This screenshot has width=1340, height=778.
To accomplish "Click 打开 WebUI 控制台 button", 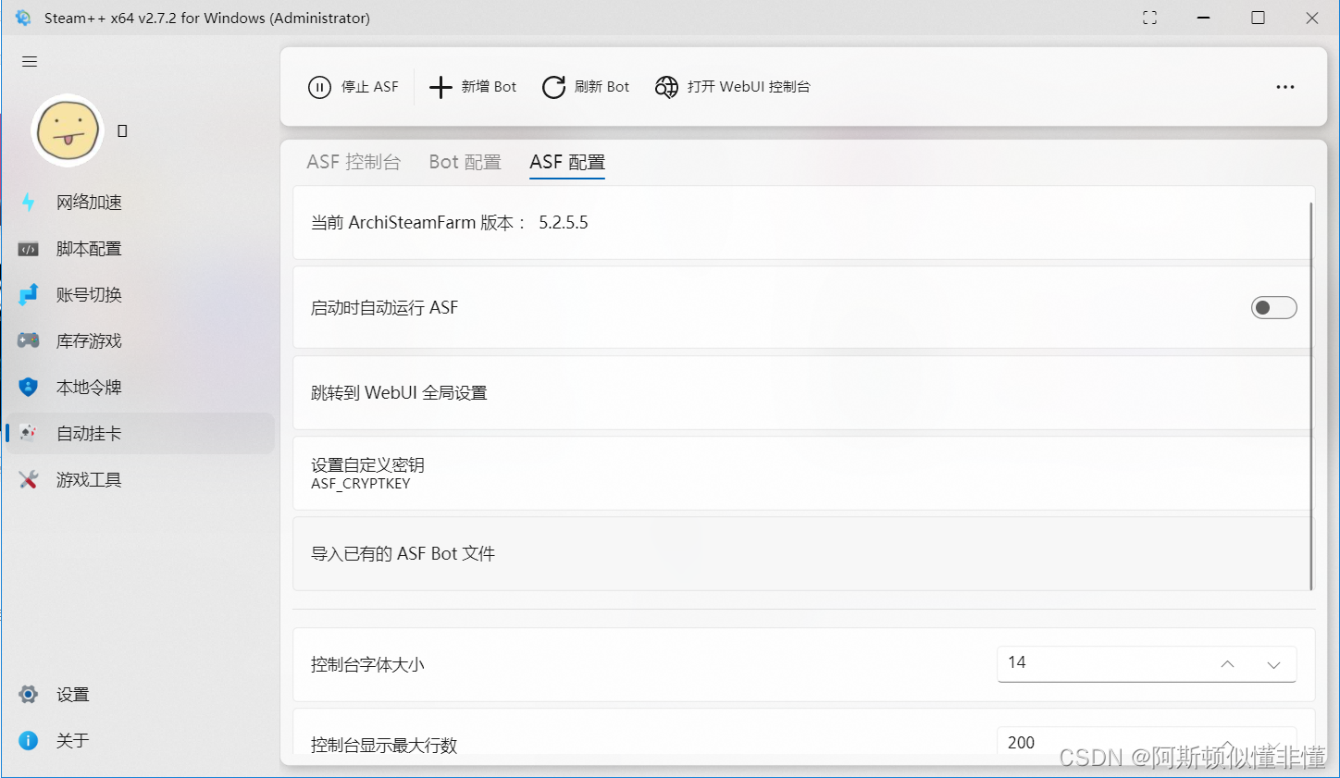I will 733,87.
